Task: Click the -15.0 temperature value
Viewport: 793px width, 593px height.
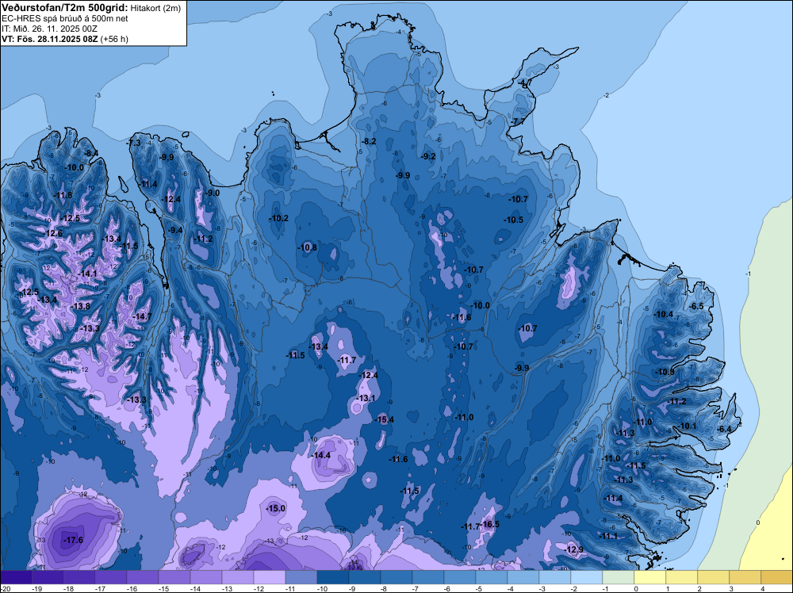Action: click(x=276, y=509)
